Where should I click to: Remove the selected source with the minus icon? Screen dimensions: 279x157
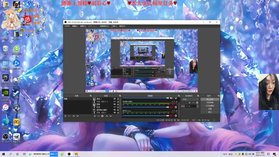[x=98, y=116]
